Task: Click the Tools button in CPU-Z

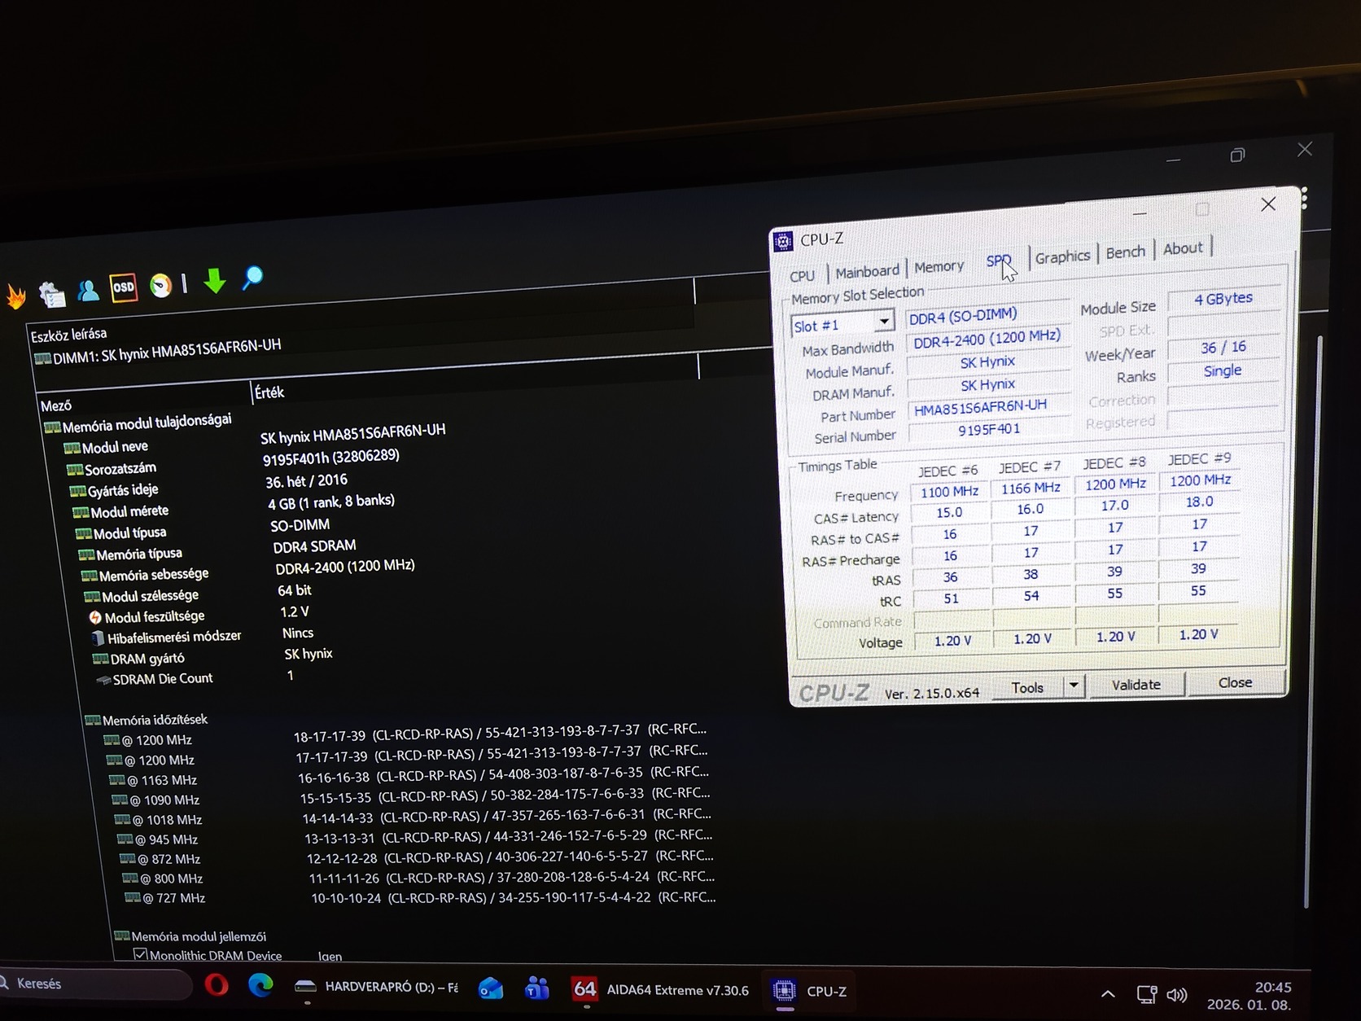Action: [1027, 688]
